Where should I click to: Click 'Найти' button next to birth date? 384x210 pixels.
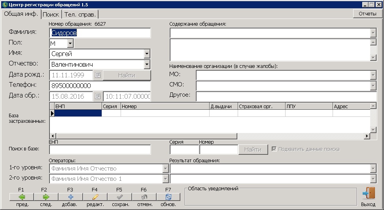point(127,75)
